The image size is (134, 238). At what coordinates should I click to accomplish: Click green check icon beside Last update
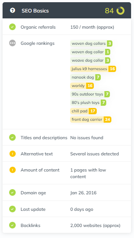point(12,209)
